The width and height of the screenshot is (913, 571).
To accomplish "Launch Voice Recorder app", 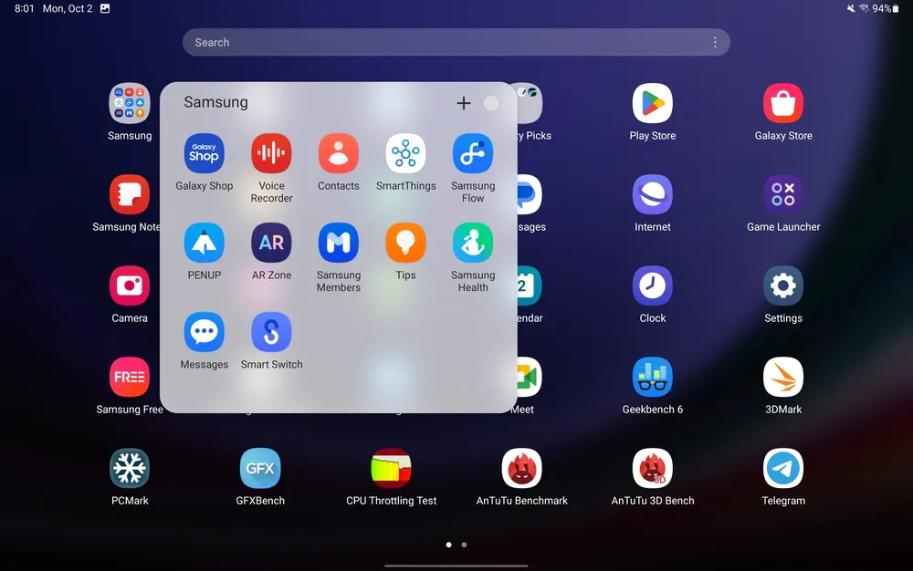I will (271, 154).
